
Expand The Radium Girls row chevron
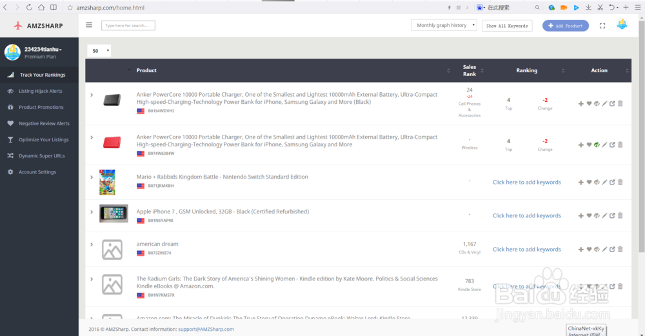pos(92,279)
